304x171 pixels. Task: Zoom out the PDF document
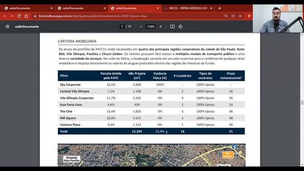[x=141, y=27]
